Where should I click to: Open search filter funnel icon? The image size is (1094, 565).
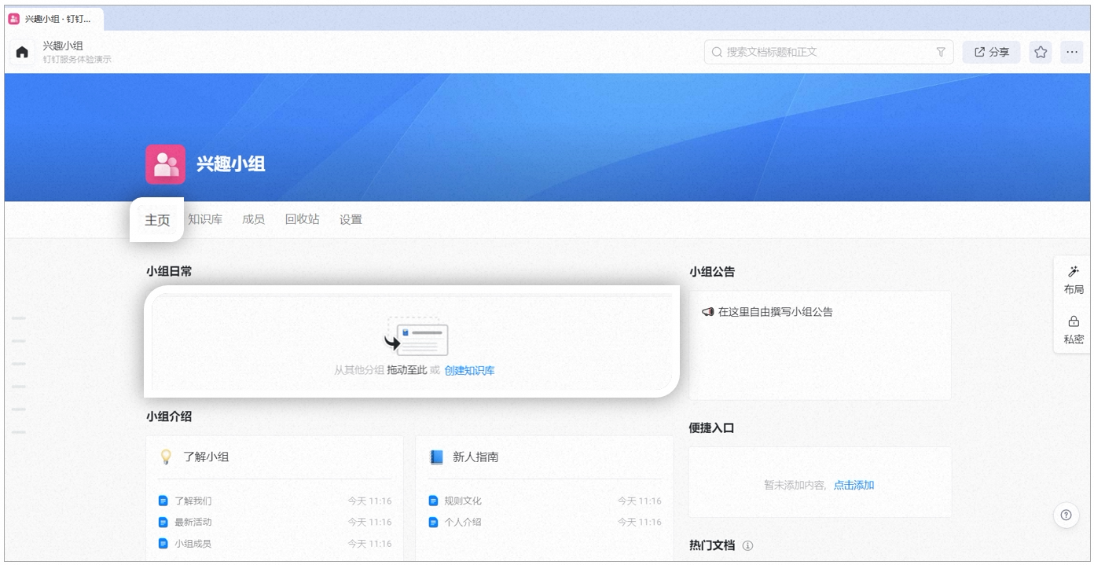tap(940, 52)
